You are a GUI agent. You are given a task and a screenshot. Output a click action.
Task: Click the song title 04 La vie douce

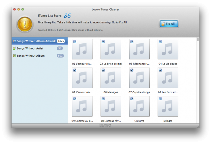click(x=168, y=64)
